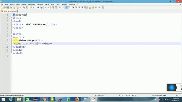Cut selection with the scissors icon
The image size is (182, 102).
click(21, 8)
